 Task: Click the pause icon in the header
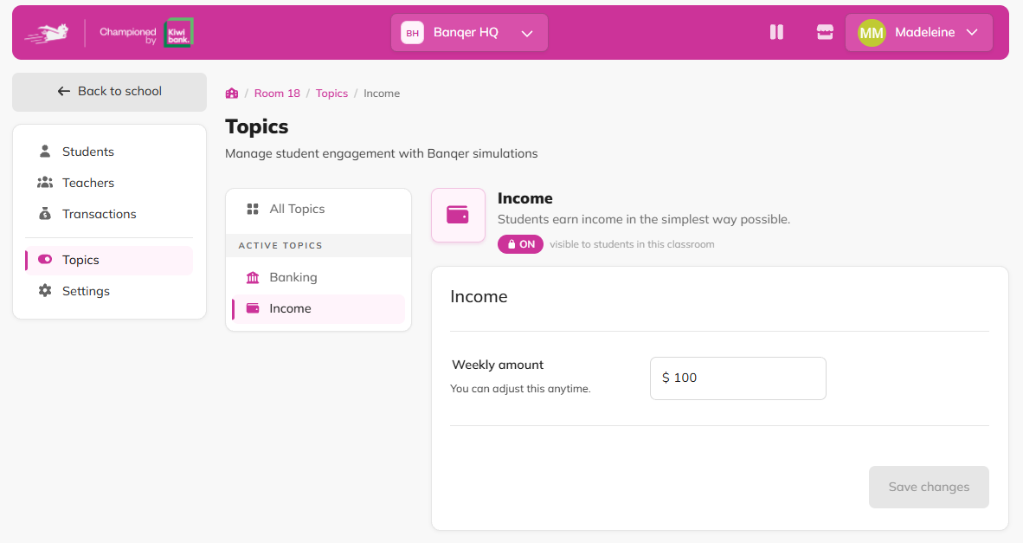[776, 32]
